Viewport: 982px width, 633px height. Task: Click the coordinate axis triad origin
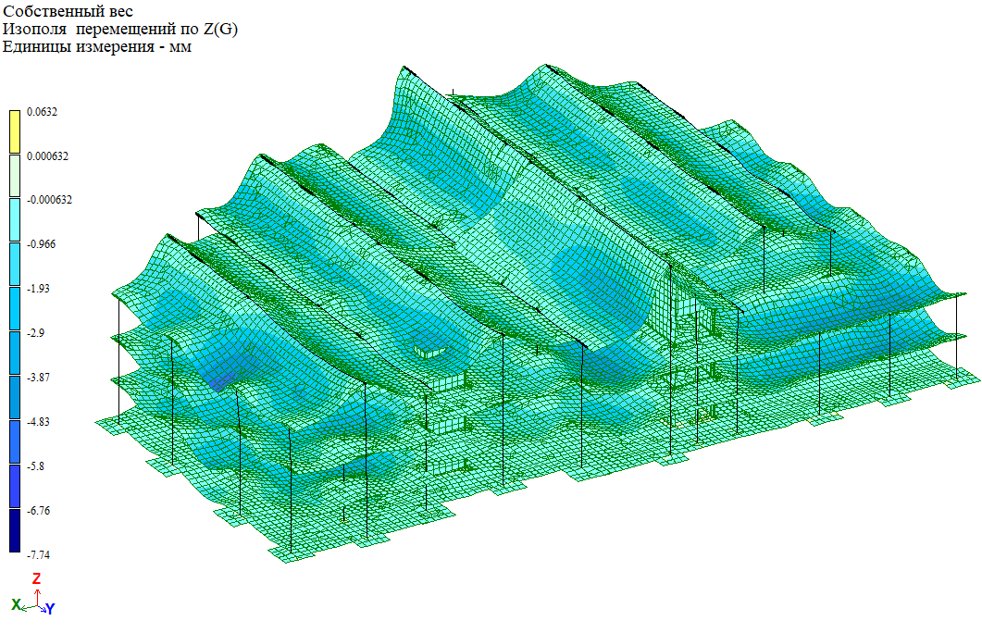36,604
